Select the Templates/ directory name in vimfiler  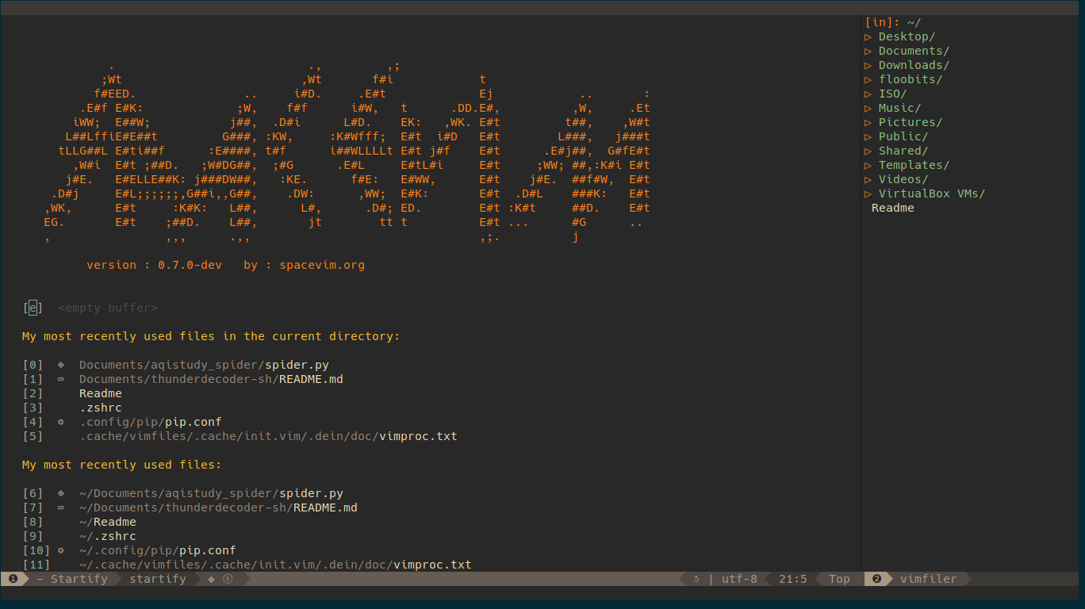pyautogui.click(x=914, y=165)
